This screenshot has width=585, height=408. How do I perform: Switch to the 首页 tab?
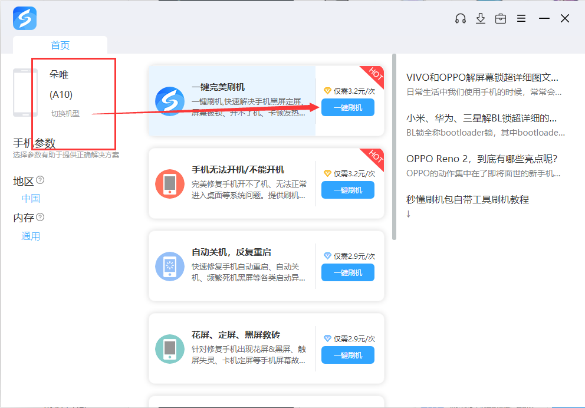tap(60, 45)
